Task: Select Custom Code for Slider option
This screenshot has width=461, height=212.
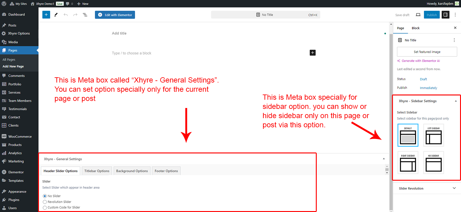Action: [x=45, y=207]
